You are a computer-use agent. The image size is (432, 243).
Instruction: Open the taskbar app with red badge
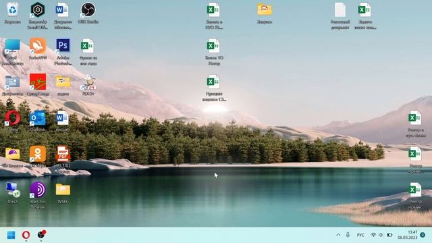(x=41, y=235)
